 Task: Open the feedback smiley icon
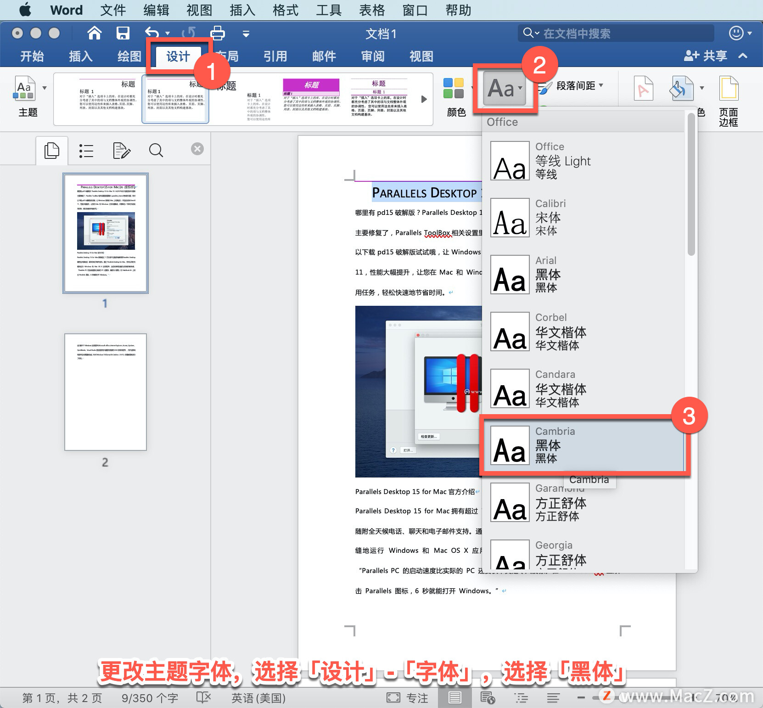point(736,33)
